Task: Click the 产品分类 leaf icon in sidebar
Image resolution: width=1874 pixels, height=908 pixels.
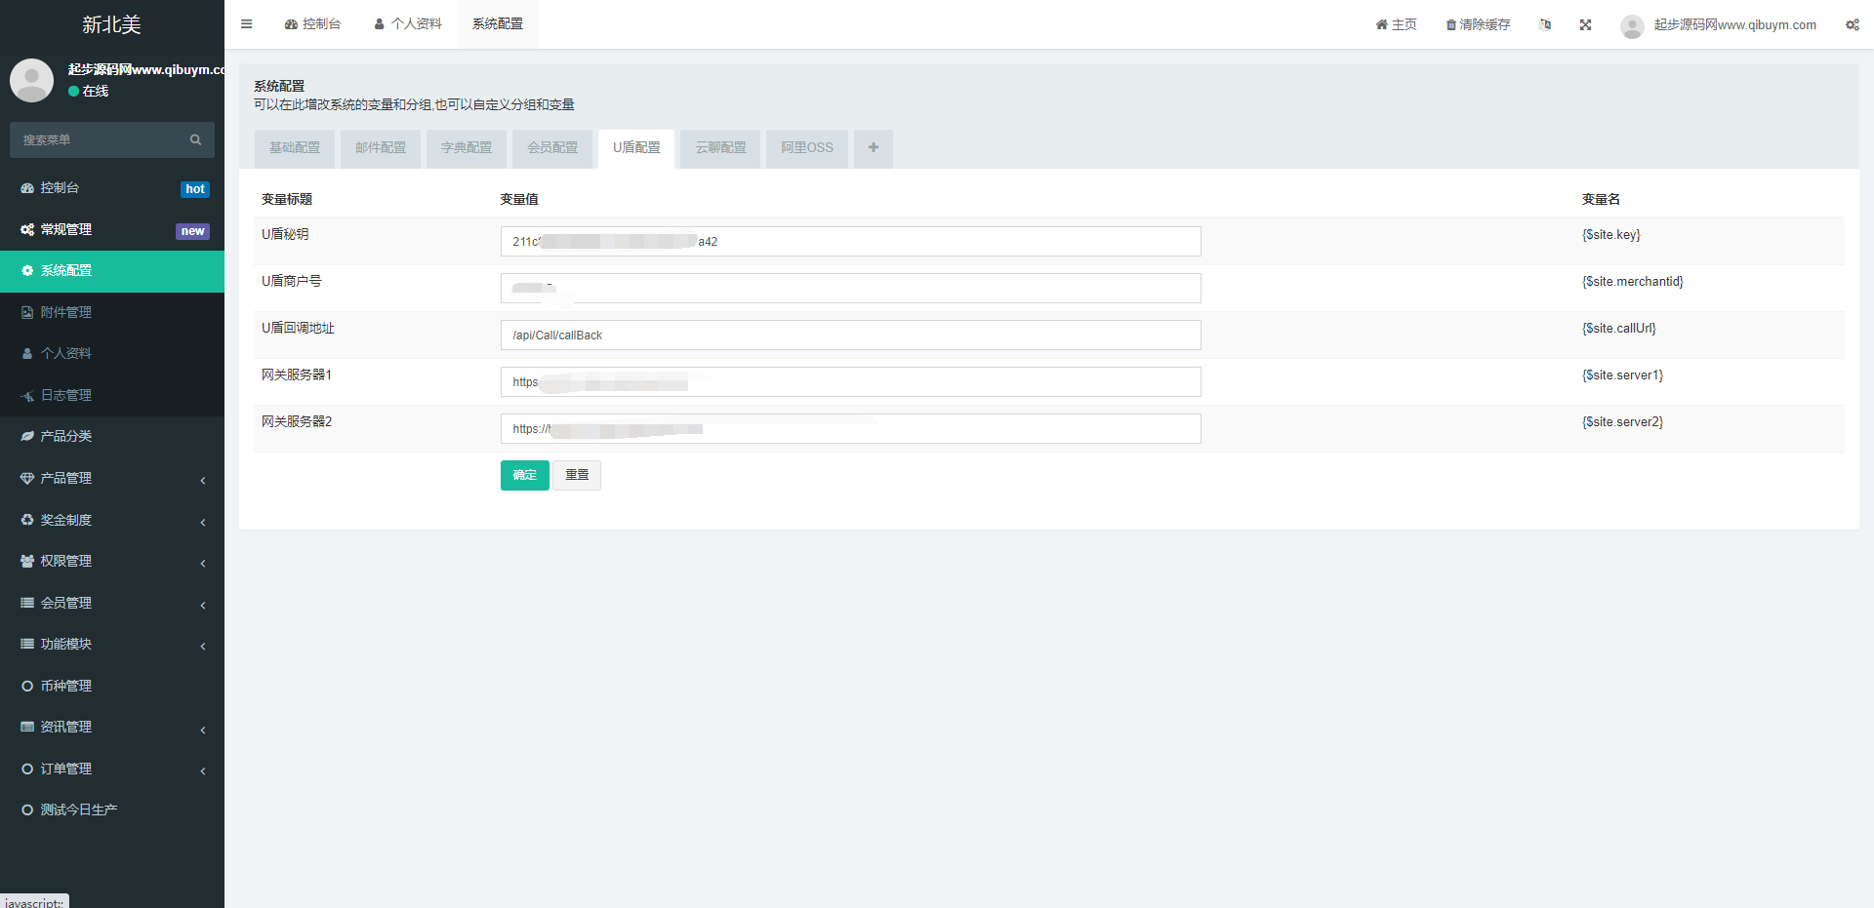Action: (x=27, y=436)
